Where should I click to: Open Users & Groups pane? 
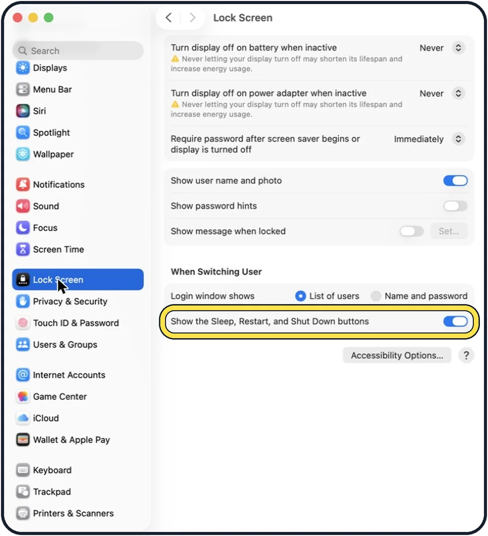78,345
